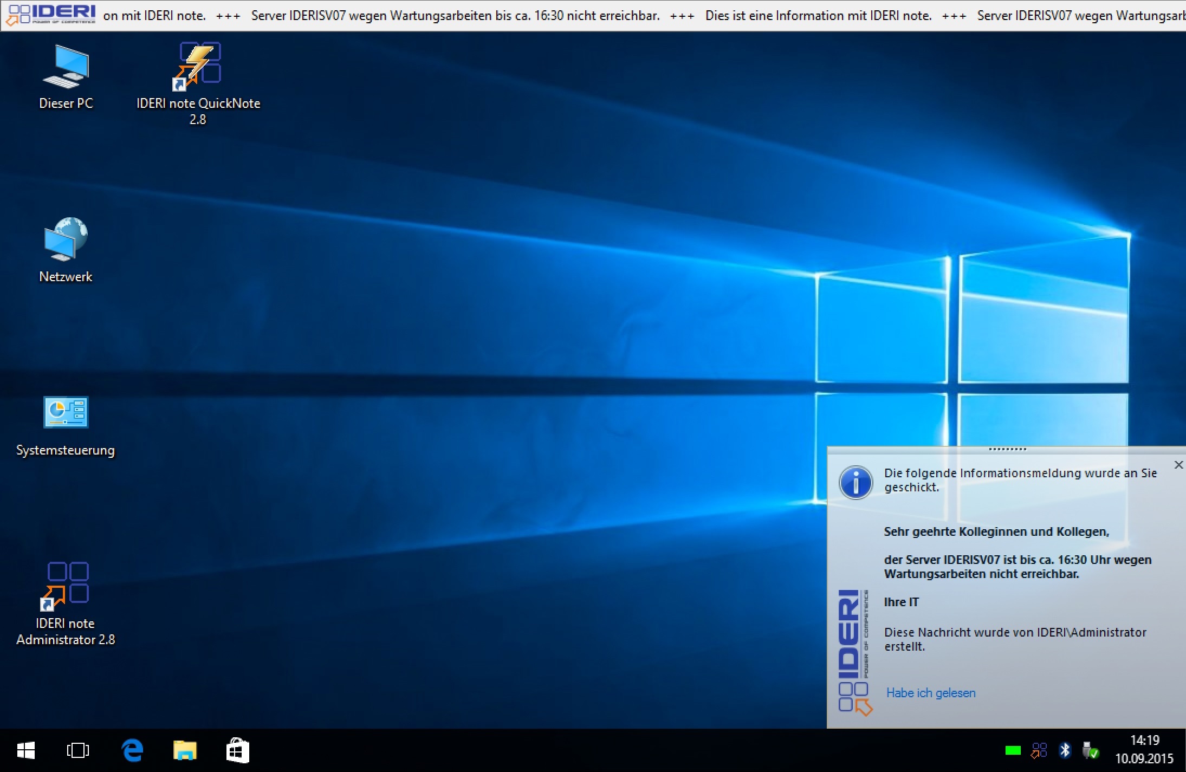Open the Windows Start menu
Screen dimensions: 1186x772
point(25,751)
